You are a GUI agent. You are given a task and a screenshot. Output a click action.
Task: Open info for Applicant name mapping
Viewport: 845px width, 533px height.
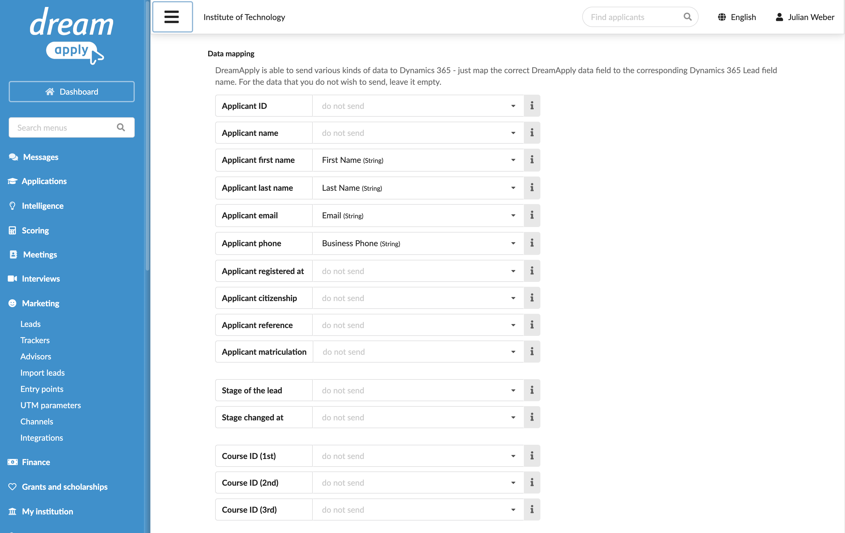[x=532, y=133]
